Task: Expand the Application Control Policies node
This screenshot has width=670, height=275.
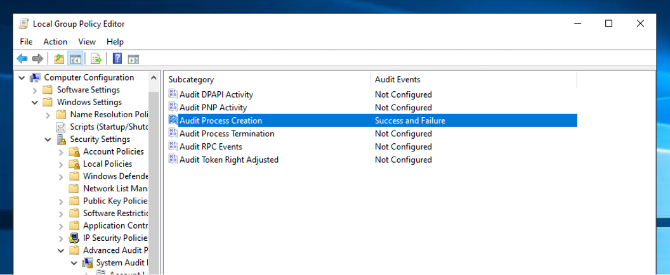Action: click(61, 226)
